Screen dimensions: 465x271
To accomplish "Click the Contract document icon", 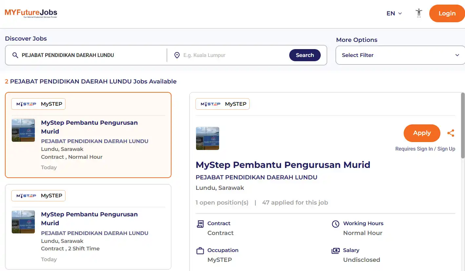I will pos(200,224).
